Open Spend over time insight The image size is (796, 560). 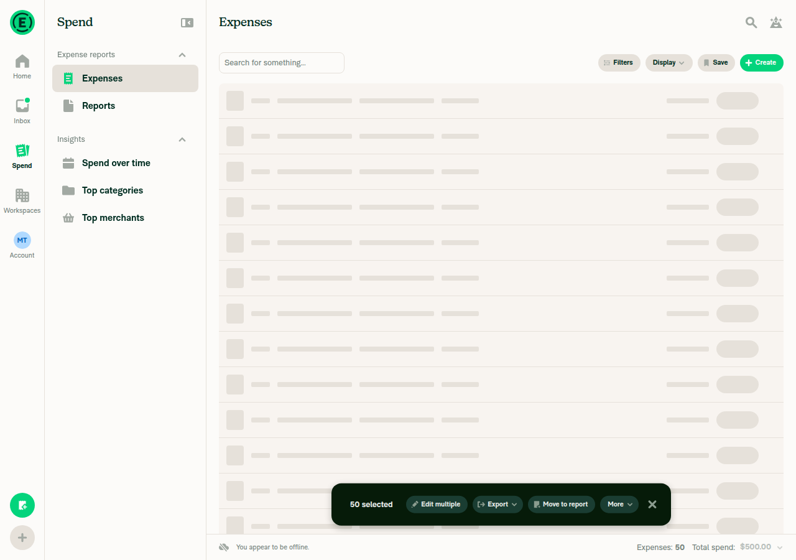(x=125, y=163)
